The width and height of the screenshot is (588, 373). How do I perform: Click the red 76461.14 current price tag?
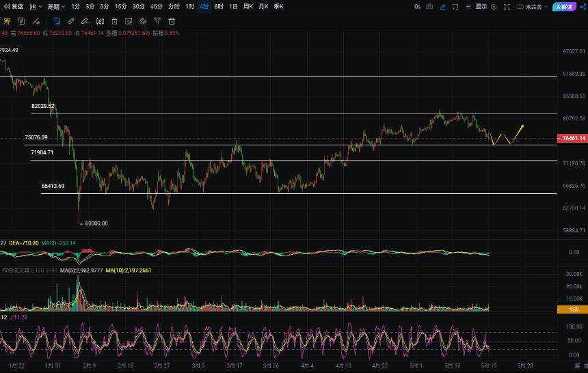tap(572, 138)
